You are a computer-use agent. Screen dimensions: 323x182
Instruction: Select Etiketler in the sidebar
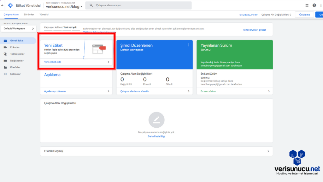click(15, 47)
